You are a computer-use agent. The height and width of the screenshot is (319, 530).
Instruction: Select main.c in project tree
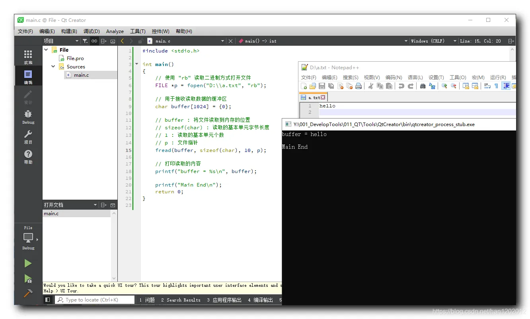[x=81, y=75]
